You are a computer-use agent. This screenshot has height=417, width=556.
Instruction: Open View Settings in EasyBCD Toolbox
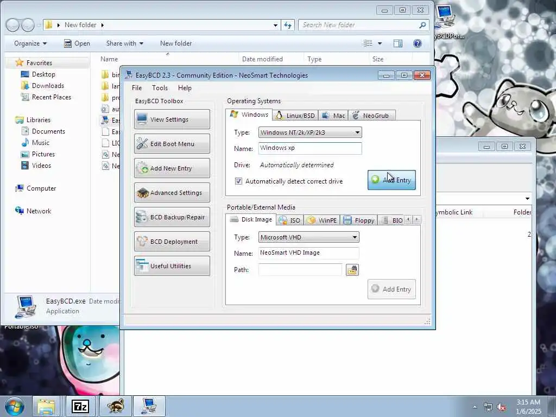click(172, 119)
